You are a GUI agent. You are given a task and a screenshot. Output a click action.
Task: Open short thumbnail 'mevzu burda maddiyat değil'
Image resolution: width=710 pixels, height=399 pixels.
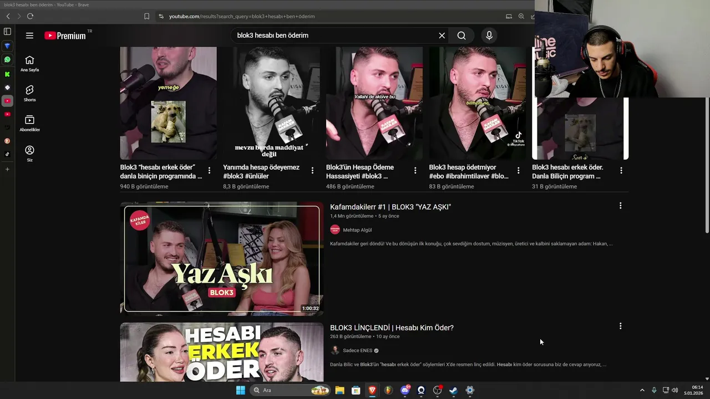tap(271, 103)
